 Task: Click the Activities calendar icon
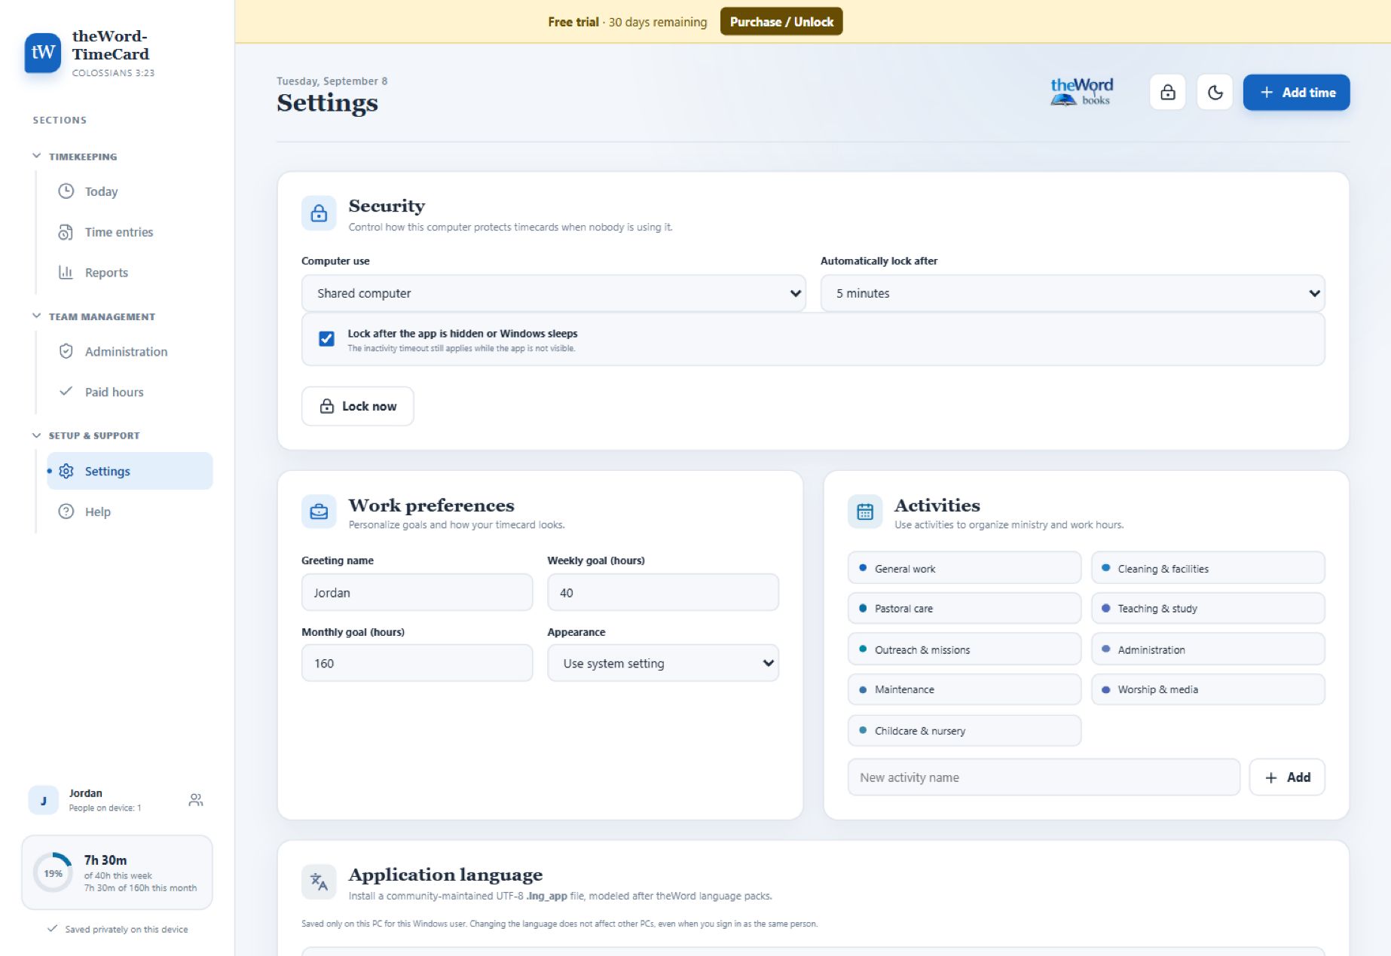pos(865,512)
